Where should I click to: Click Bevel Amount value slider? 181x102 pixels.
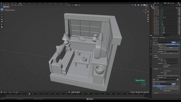[x=171, y=48]
